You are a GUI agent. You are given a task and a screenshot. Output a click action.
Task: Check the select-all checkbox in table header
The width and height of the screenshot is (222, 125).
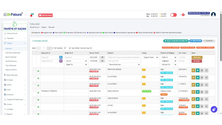[34, 53]
